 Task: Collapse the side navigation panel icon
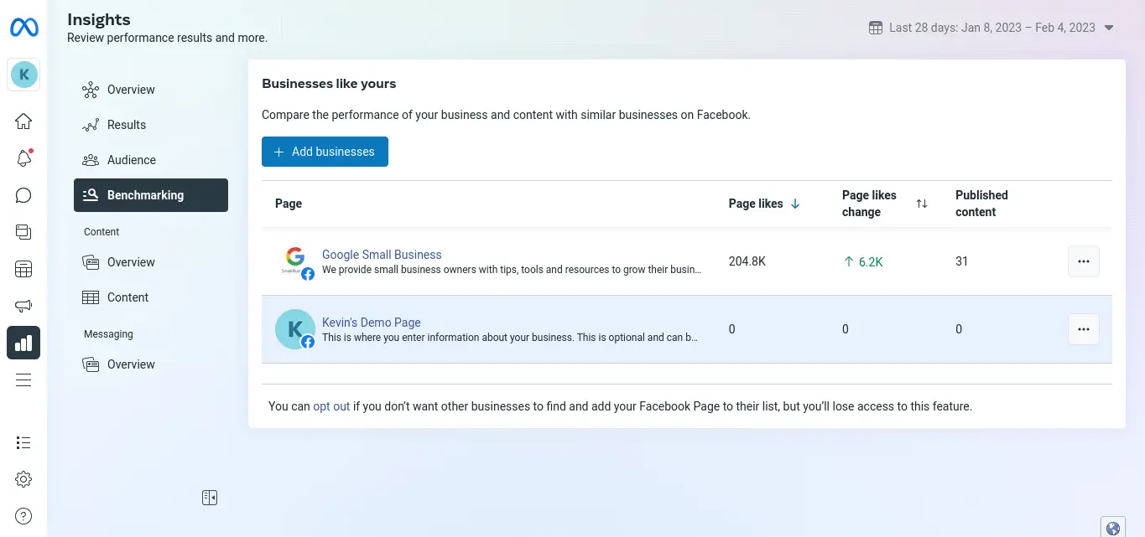(210, 498)
